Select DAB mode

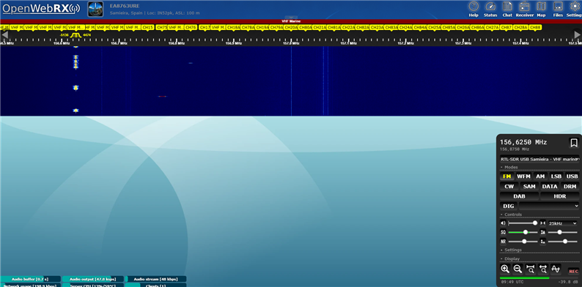(x=519, y=196)
